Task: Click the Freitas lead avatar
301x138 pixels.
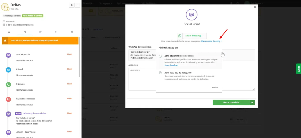Action: [5, 7]
